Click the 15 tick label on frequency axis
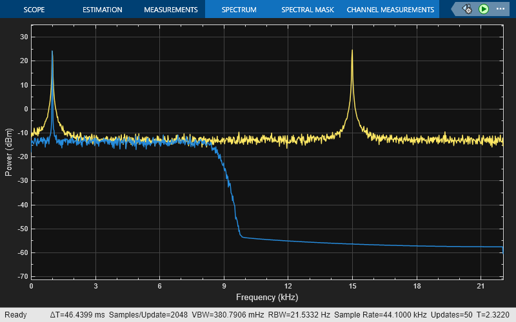 coord(352,286)
